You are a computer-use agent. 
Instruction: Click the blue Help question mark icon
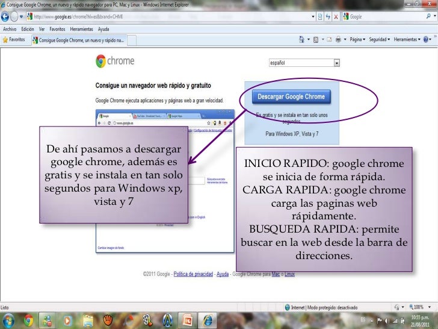pos(426,39)
